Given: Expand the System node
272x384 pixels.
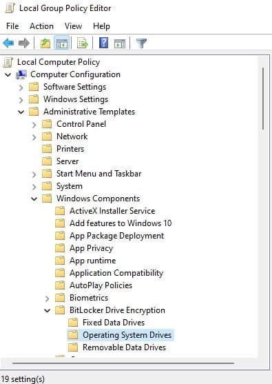Looking at the screenshot, I should tap(34, 187).
